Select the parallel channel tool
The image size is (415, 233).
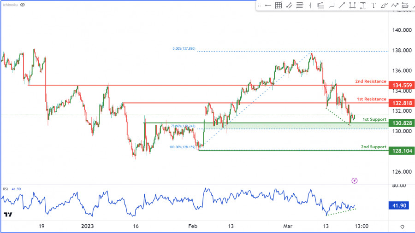tap(289, 5)
